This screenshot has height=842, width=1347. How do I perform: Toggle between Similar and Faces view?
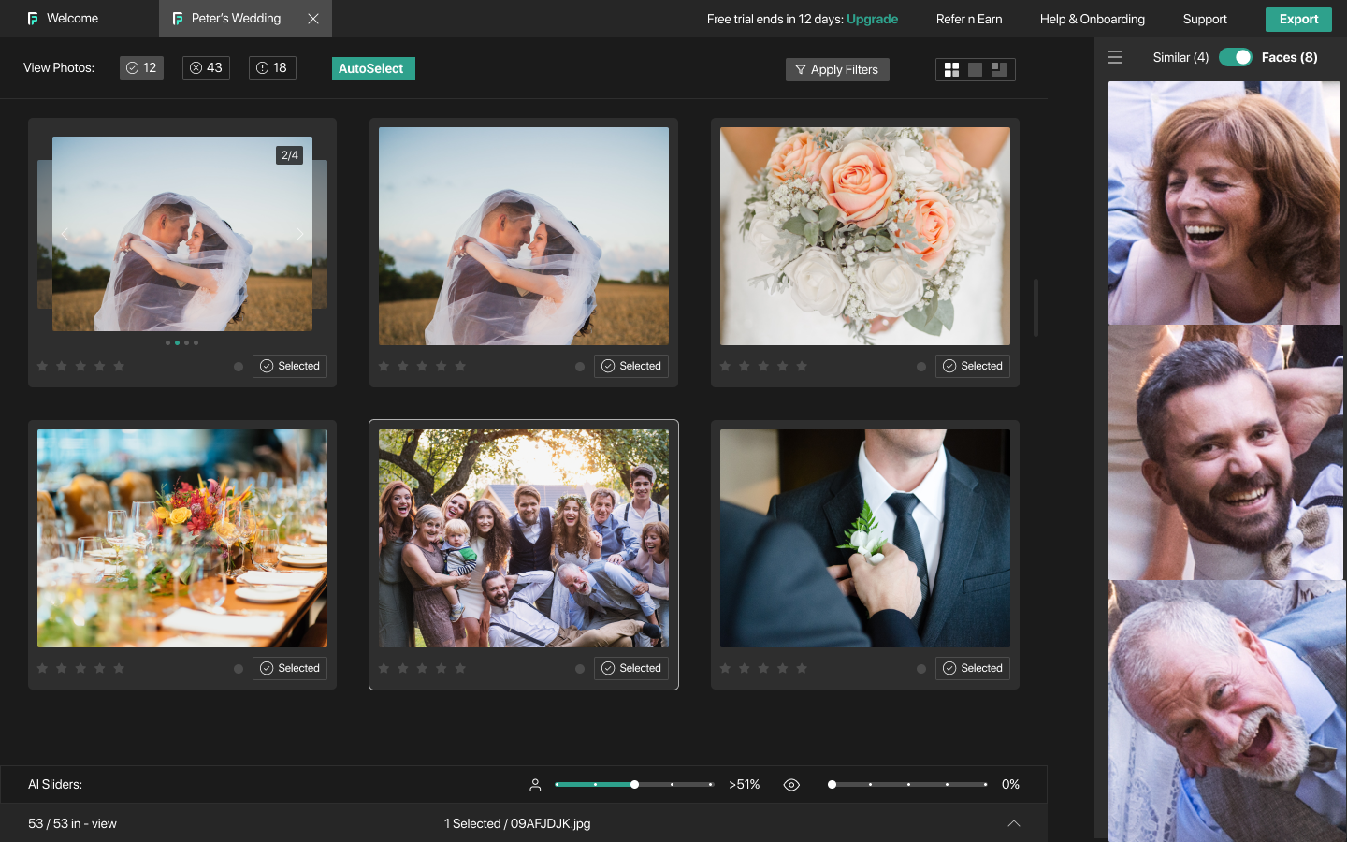click(1236, 57)
